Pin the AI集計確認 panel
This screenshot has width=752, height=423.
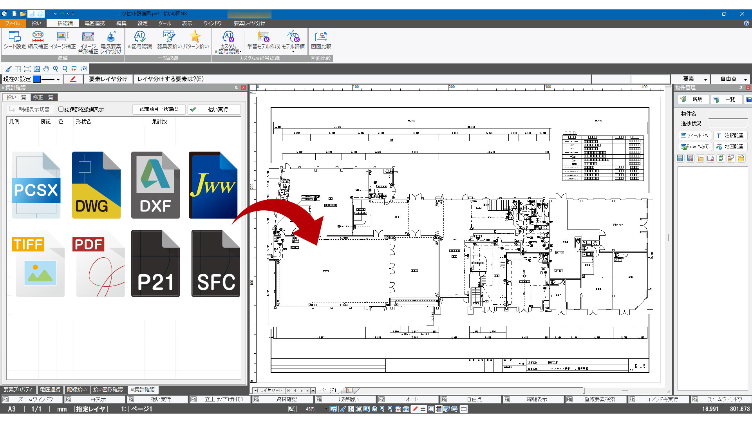pos(236,87)
